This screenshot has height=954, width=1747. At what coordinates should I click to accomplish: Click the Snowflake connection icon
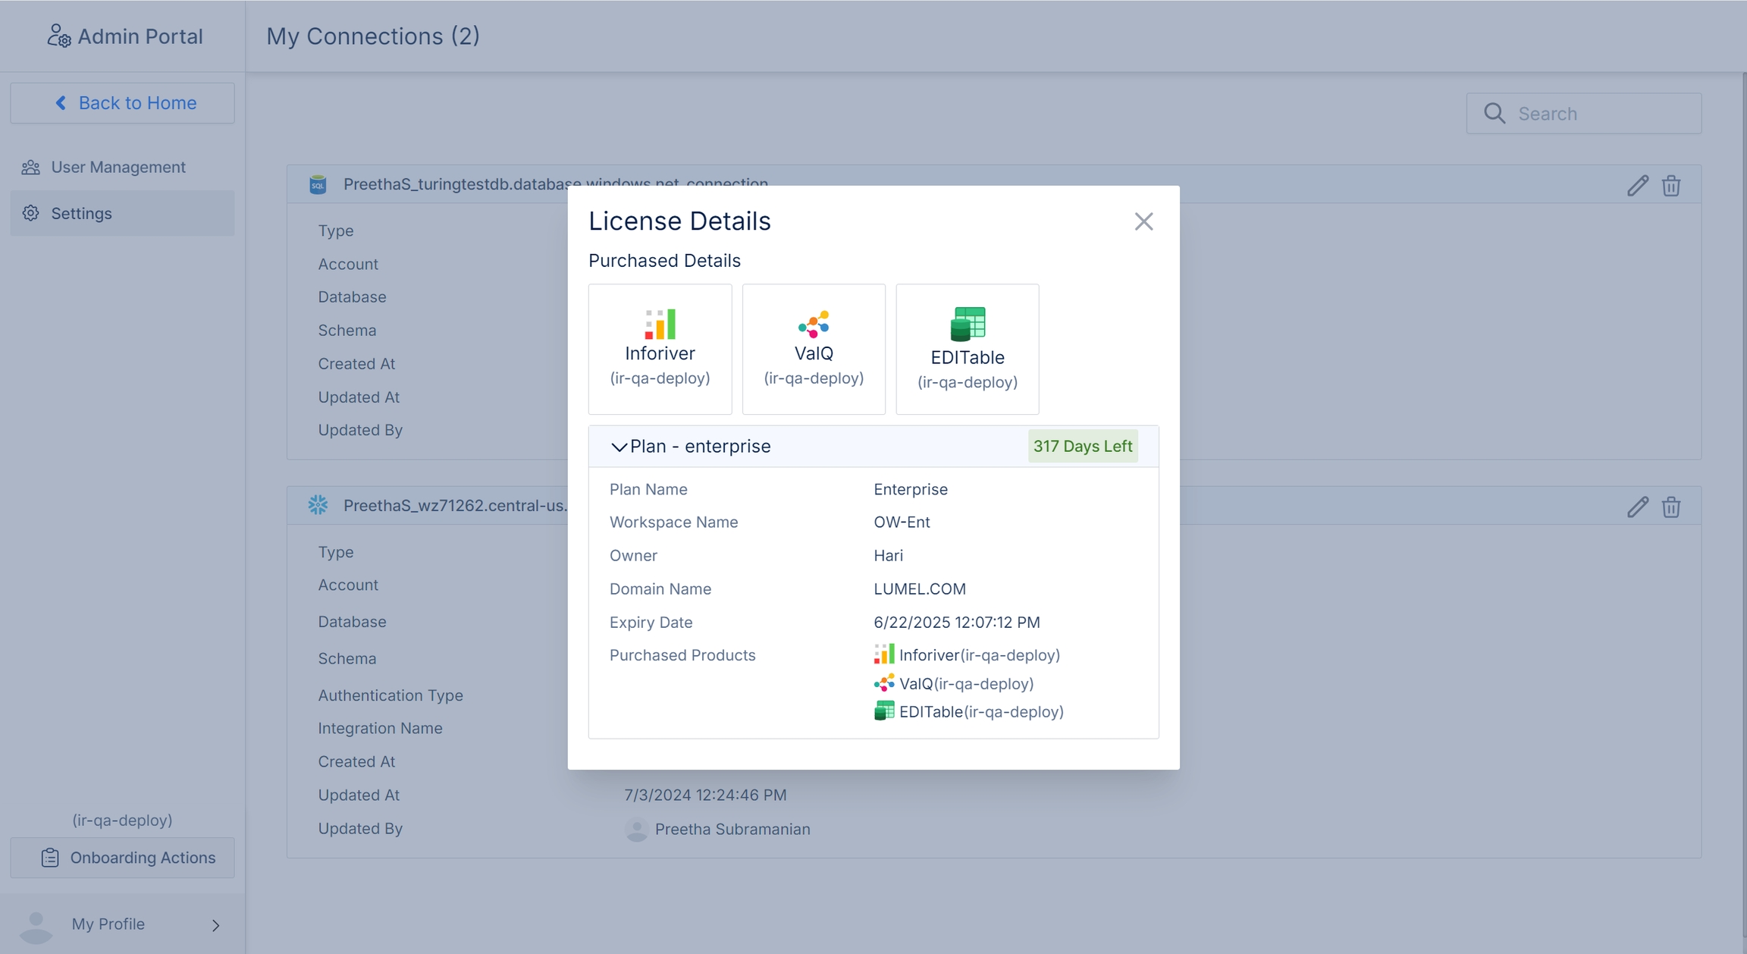pos(318,505)
